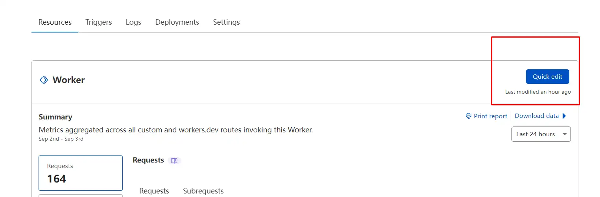600x197 pixels.
Task: Click the Last modified an hour ago text
Action: (538, 92)
